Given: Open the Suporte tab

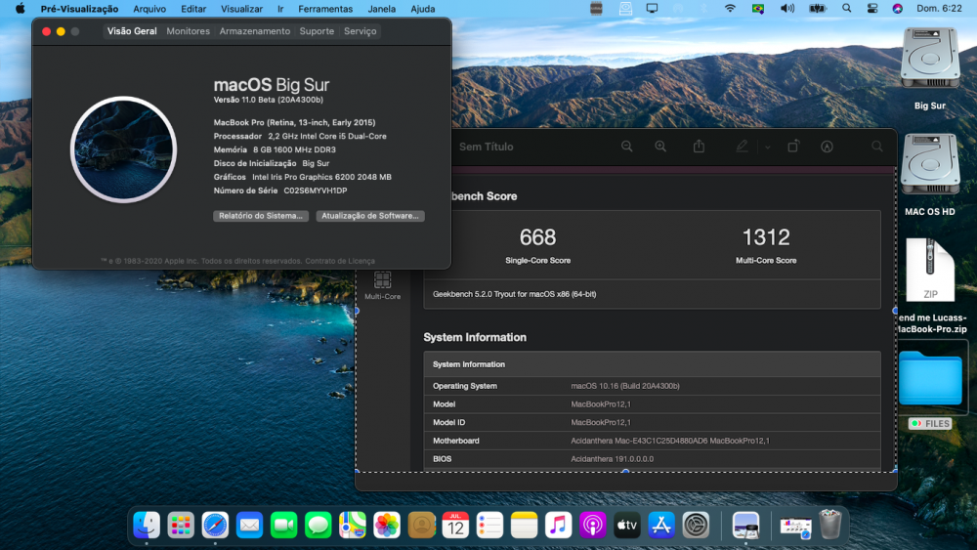Looking at the screenshot, I should pyautogui.click(x=317, y=31).
